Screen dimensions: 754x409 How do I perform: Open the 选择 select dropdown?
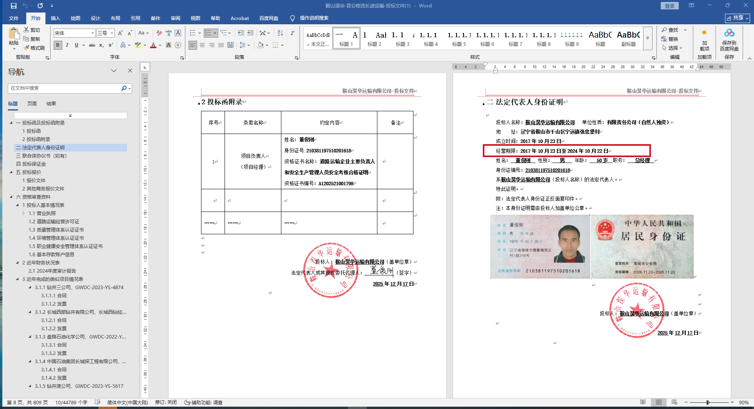(x=672, y=48)
